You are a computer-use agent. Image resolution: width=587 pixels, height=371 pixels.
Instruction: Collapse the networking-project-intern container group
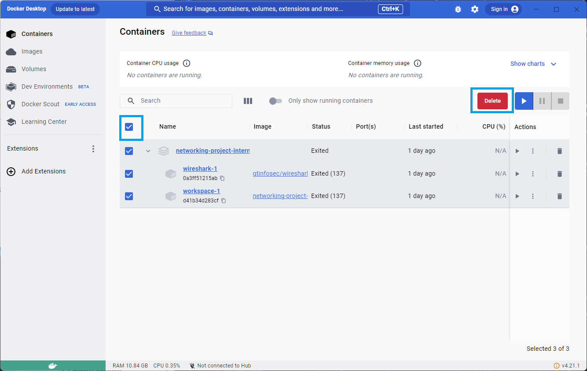(x=148, y=151)
